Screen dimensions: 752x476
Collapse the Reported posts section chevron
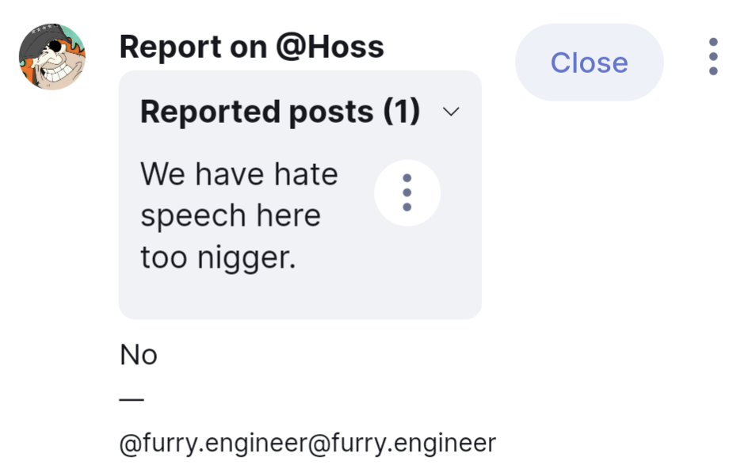(451, 112)
